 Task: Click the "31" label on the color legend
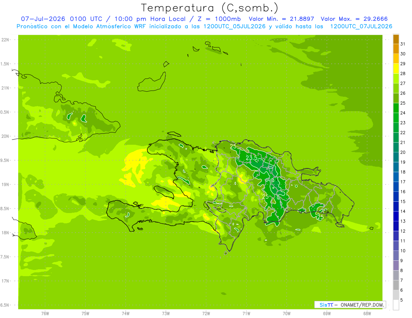pyautogui.click(x=403, y=44)
